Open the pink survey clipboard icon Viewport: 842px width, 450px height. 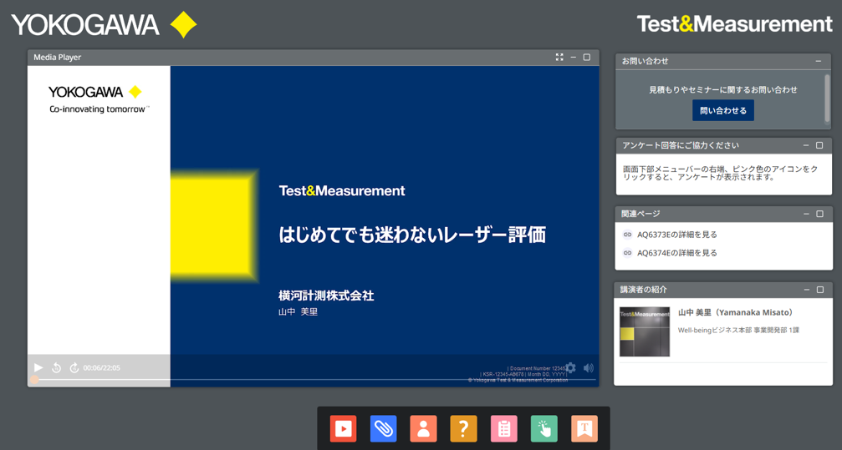503,428
